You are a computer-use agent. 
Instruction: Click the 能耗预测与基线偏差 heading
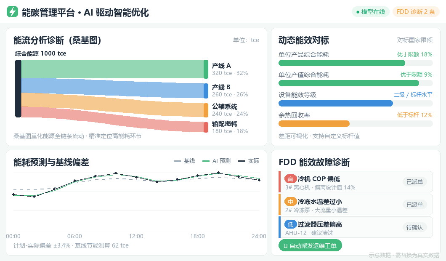coord(51,162)
